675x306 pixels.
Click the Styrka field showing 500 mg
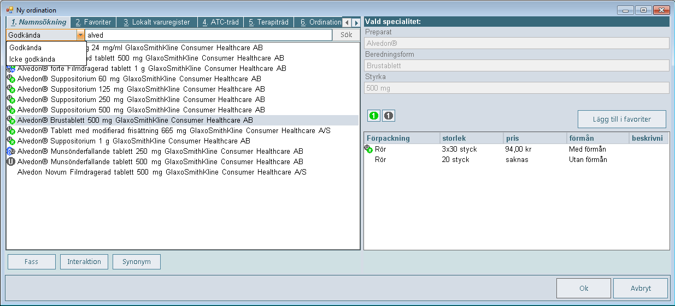[x=516, y=88]
